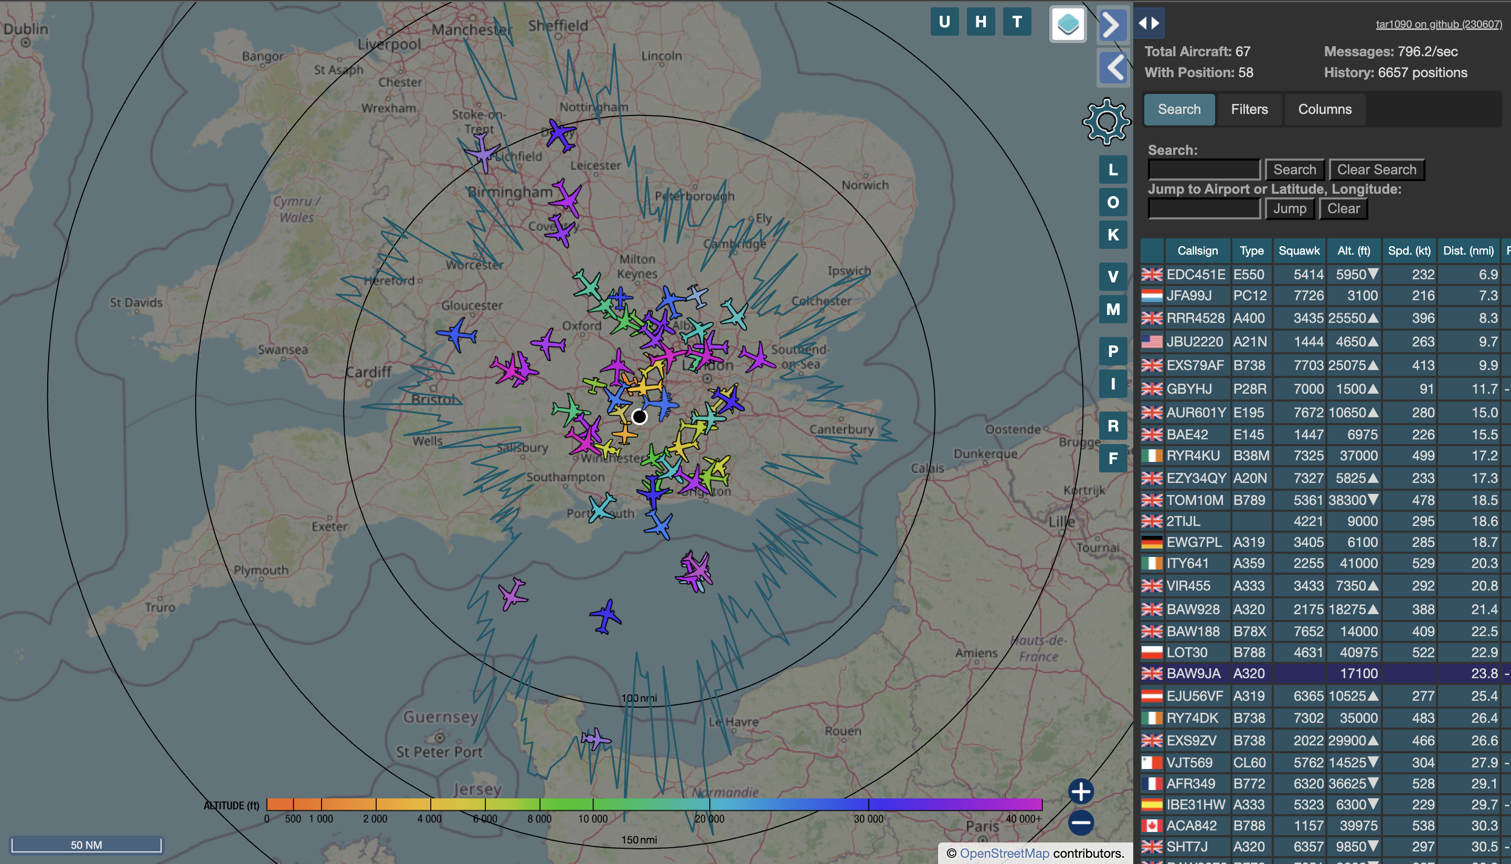Screen dimensions: 1511x864
Task: Select the plane icon near Guernsey
Action: pos(596,740)
